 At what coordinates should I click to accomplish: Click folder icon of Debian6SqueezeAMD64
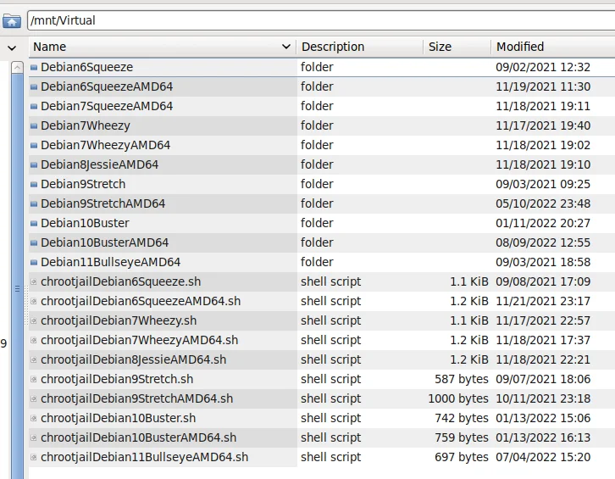(34, 86)
